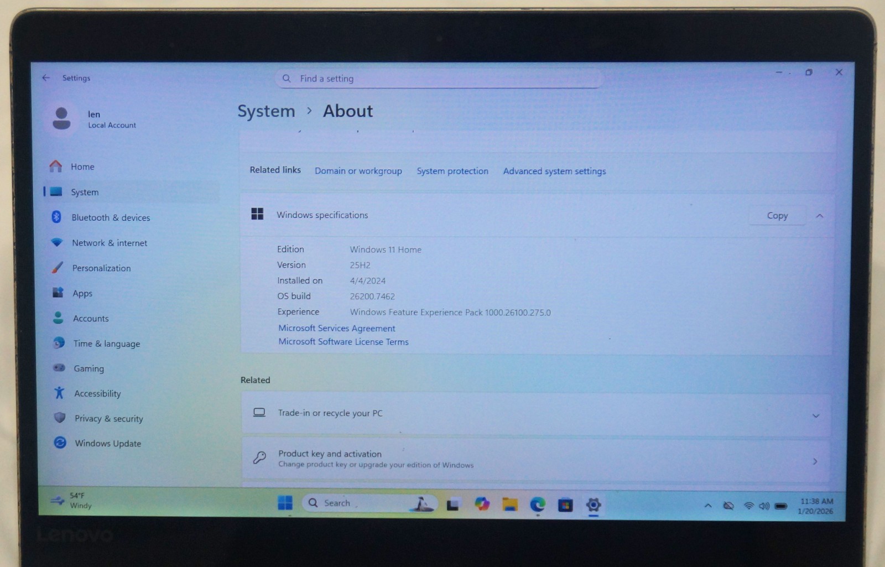Open the len user account avatar
Image resolution: width=885 pixels, height=567 pixels.
point(61,118)
